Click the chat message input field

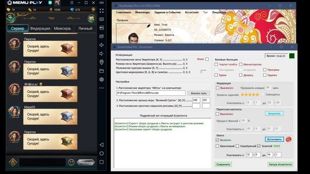(42, 162)
